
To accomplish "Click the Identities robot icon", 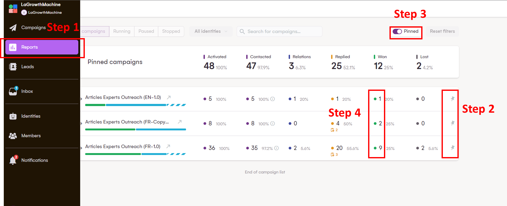I will tap(13, 116).
